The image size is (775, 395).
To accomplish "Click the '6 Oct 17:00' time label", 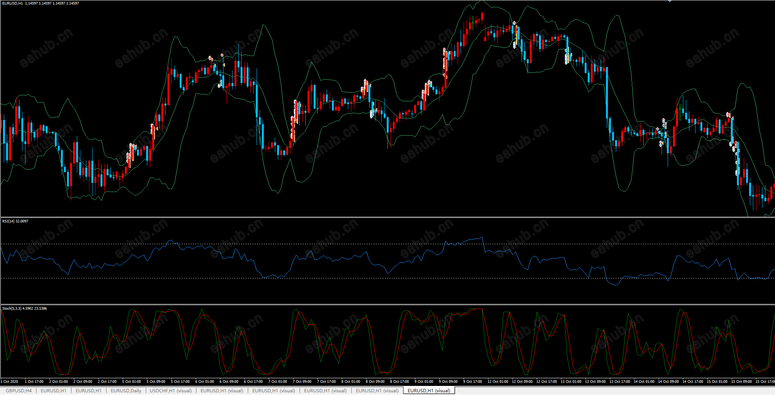I will (254, 381).
